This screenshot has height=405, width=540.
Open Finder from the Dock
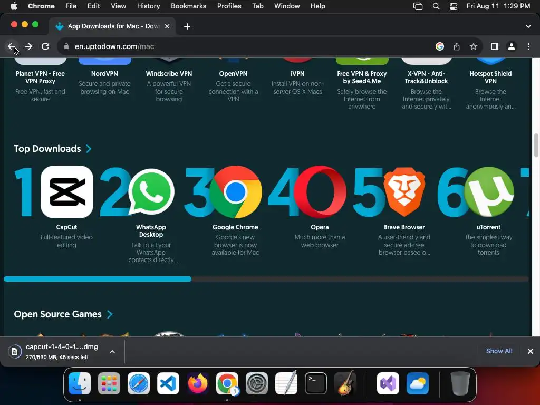[80, 383]
